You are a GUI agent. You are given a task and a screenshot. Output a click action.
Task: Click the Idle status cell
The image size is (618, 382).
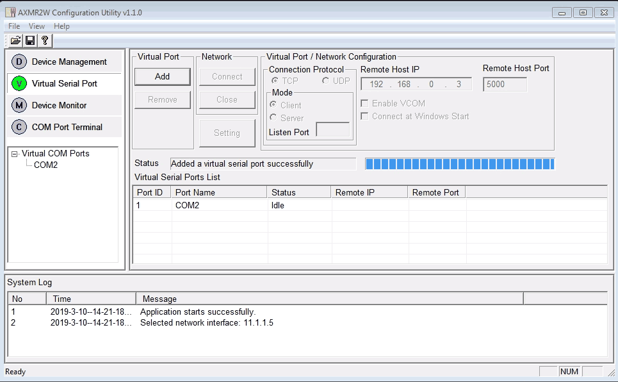click(x=278, y=205)
